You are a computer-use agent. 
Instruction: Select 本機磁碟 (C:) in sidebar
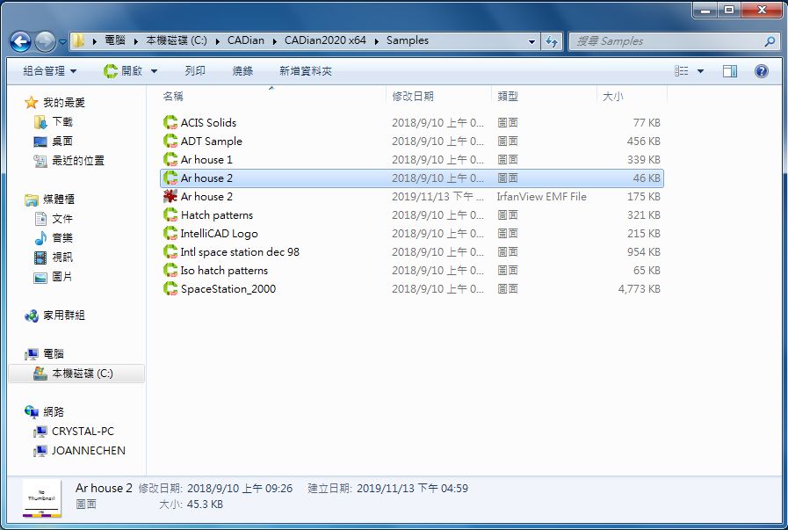(x=76, y=374)
